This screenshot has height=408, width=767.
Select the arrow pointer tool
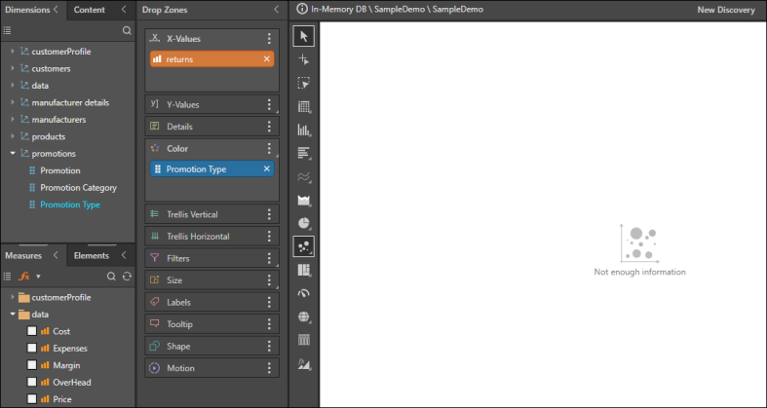[x=303, y=36]
